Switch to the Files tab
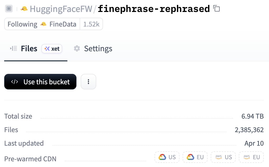The image size is (269, 167). click(29, 49)
